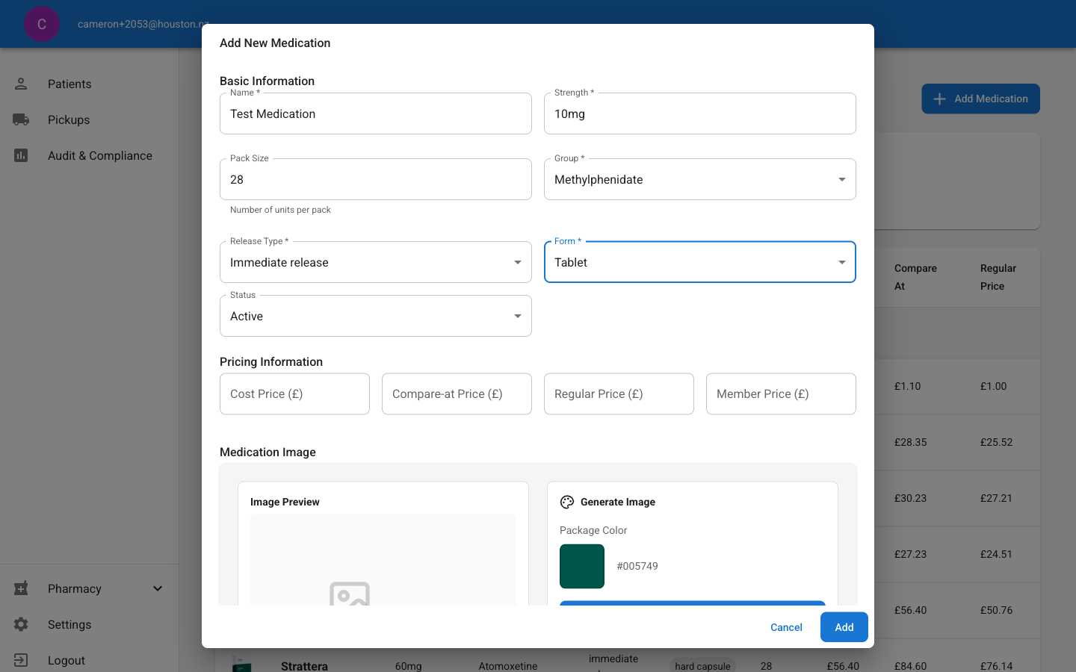Click the Atomoxetine cell in Strattera row
The image size is (1076, 672).
click(x=508, y=665)
